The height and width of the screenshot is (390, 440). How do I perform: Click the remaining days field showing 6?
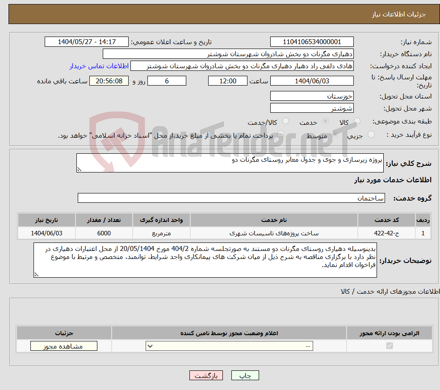pos(167,81)
